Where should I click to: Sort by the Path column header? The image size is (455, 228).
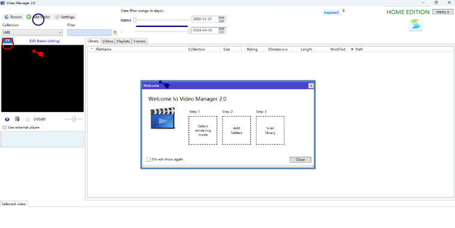tap(398, 49)
